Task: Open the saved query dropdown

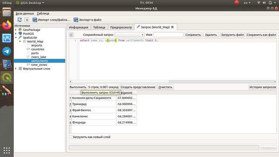Action: coord(129,35)
